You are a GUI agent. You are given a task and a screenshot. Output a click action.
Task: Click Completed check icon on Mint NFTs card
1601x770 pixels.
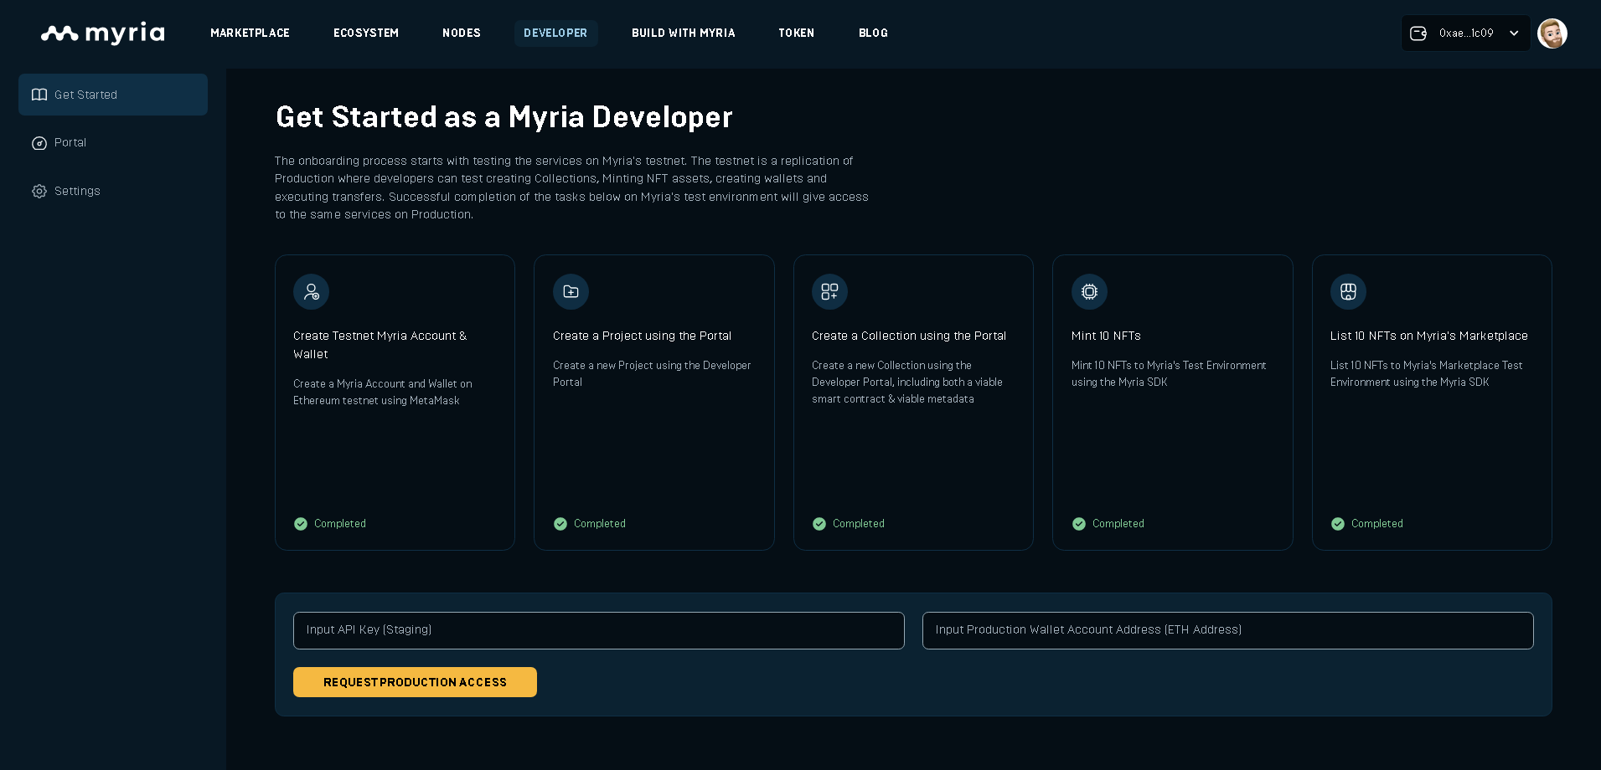pyautogui.click(x=1079, y=524)
